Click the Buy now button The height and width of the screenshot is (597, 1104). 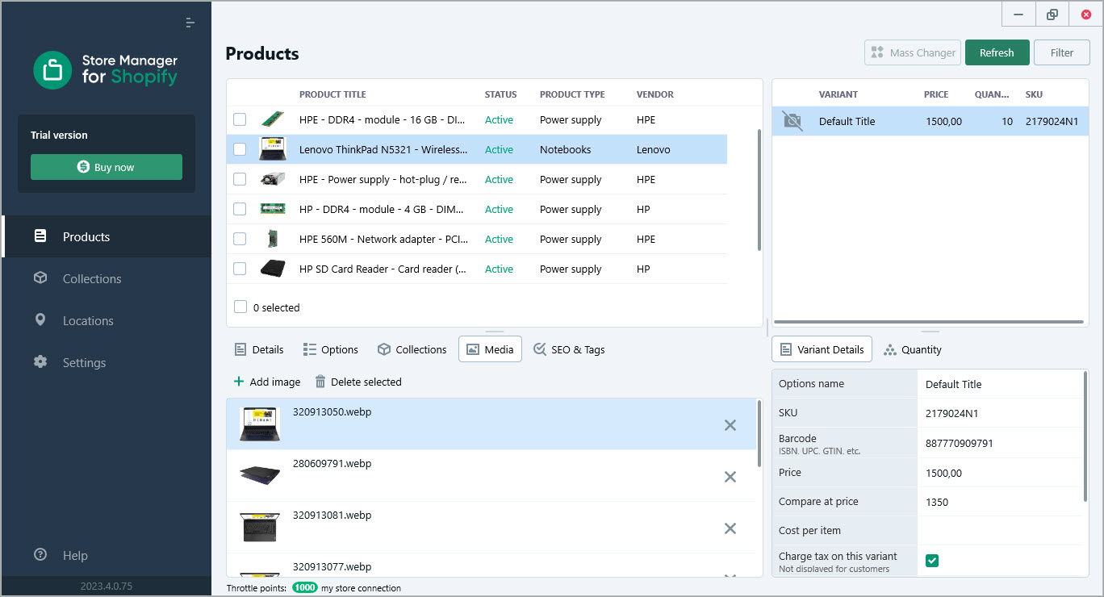click(107, 167)
